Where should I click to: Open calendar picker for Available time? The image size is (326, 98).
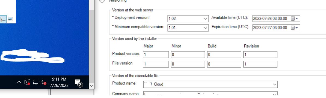(x=294, y=19)
